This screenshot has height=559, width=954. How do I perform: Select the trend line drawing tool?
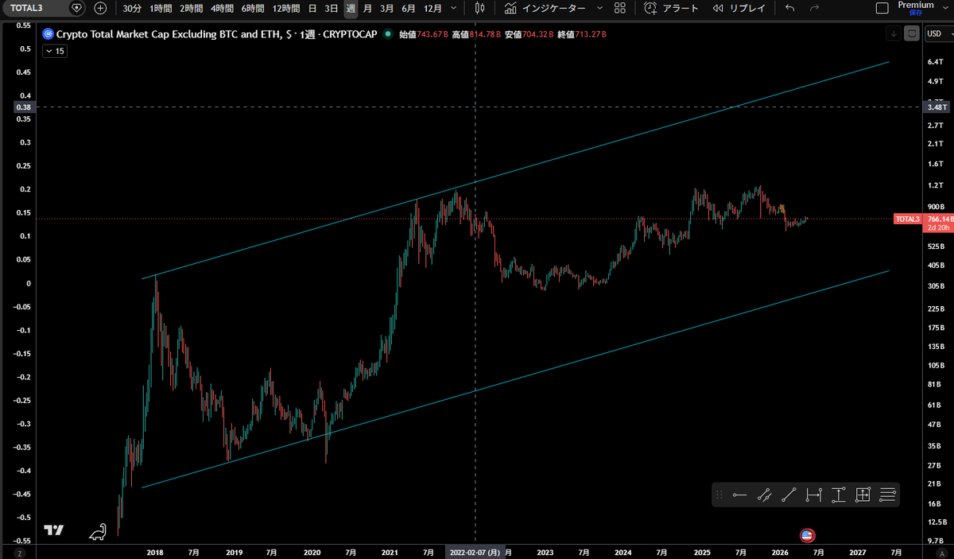(789, 495)
